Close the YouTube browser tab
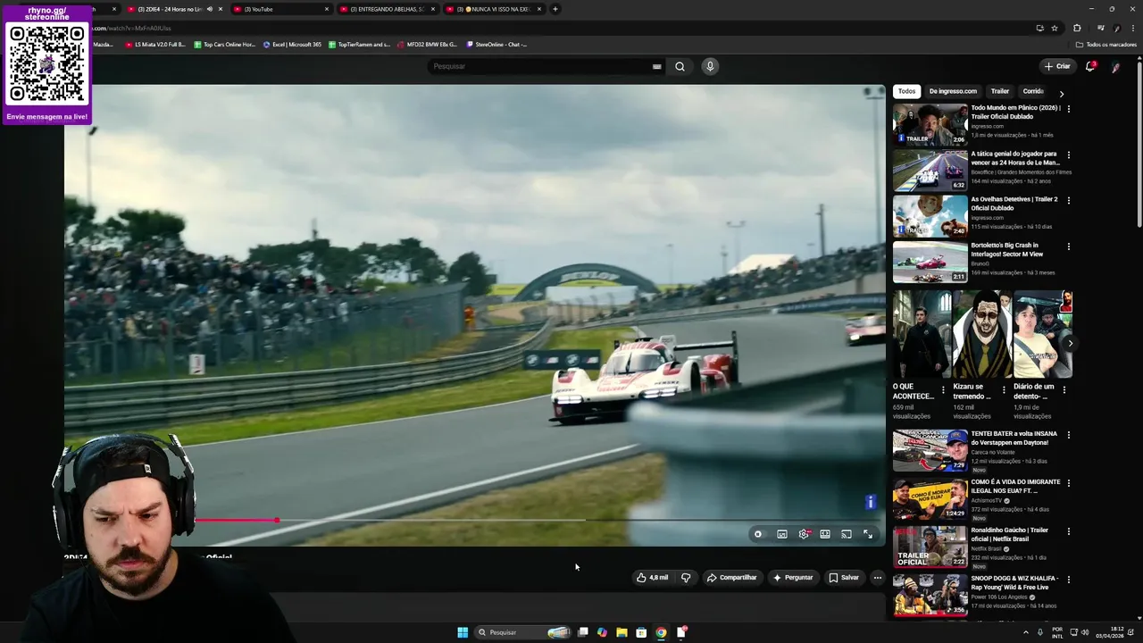Screen dimensions: 1143x643 [x=327, y=9]
